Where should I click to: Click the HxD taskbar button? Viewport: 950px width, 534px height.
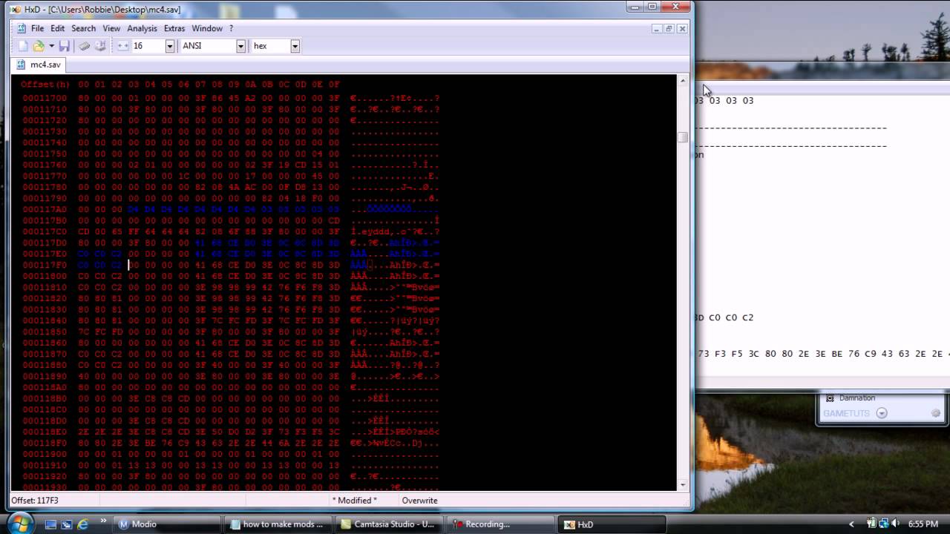coord(612,524)
